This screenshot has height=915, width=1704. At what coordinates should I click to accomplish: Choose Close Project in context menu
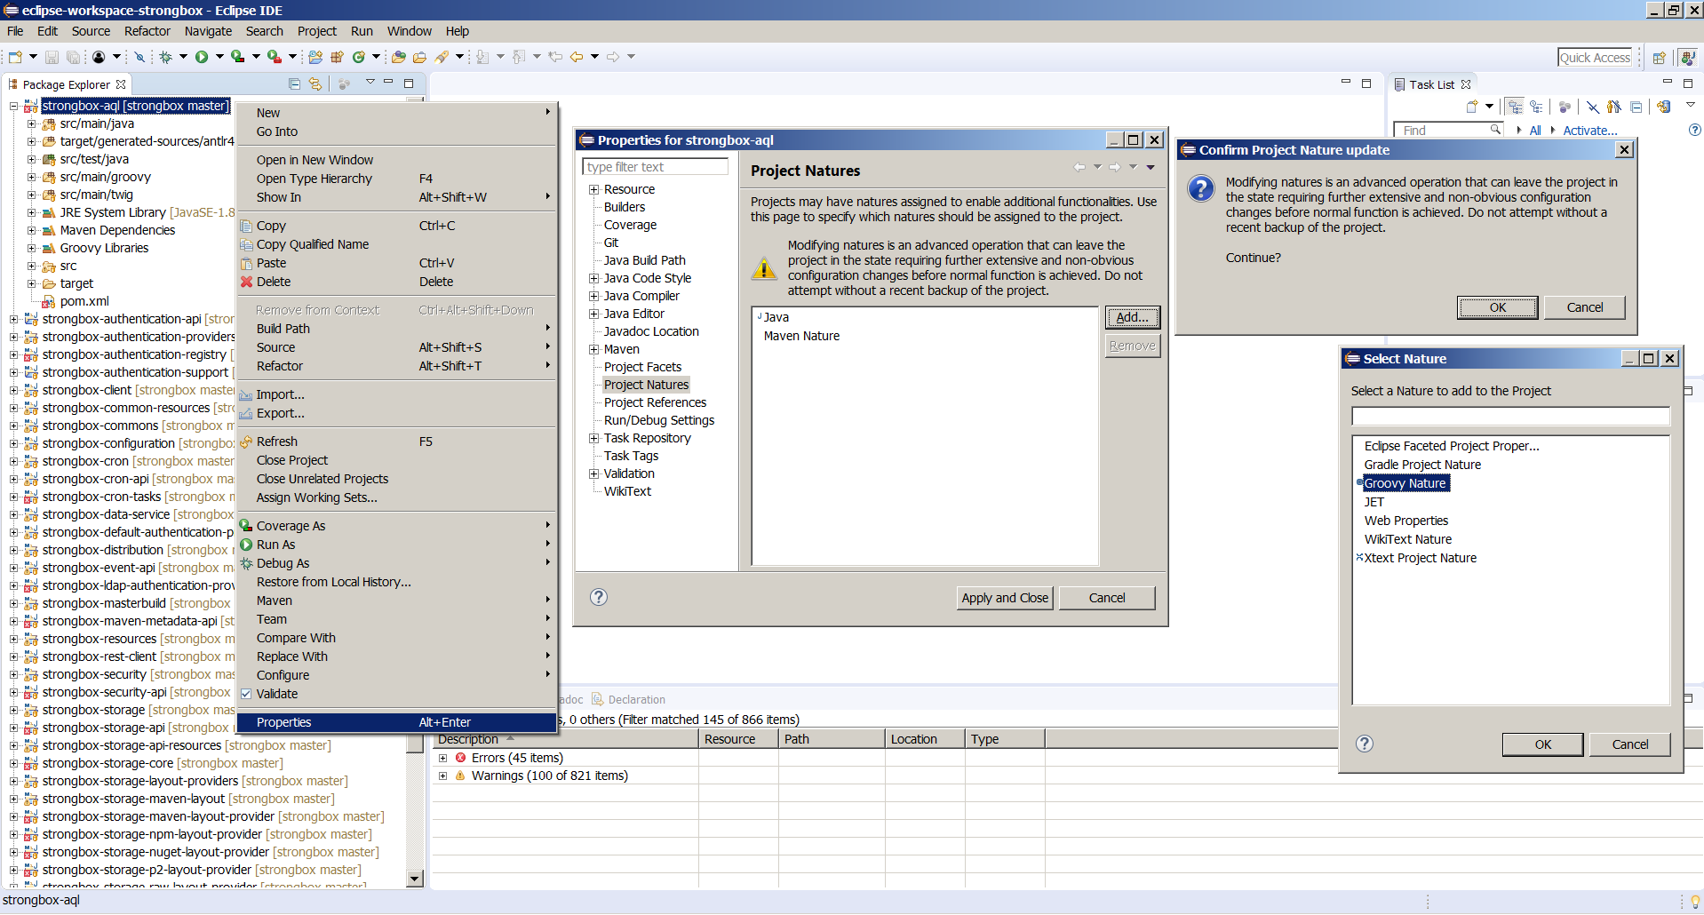coord(396,460)
